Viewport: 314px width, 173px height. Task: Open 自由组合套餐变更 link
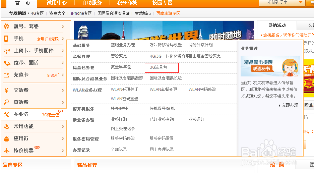pyautogui.click(x=205, y=56)
